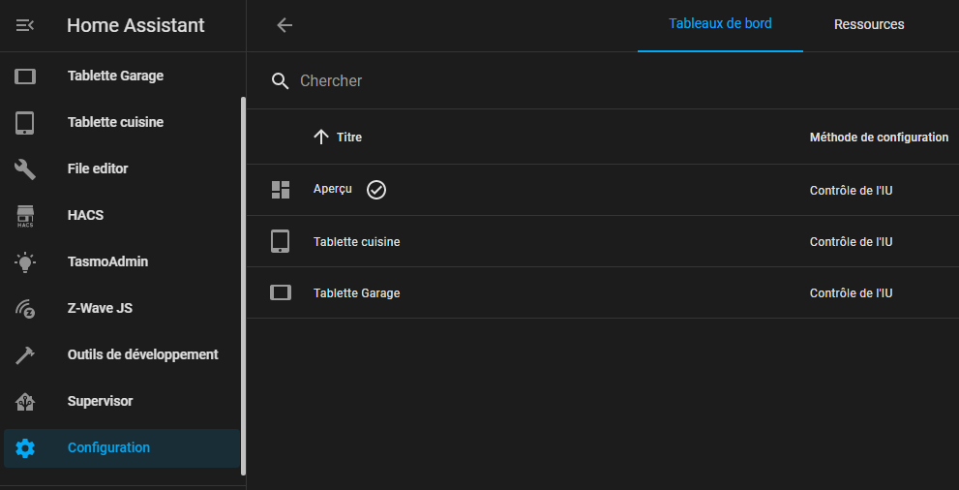Image resolution: width=959 pixels, height=490 pixels.
Task: Open TasmoAdmin in the sidebar
Action: coord(107,261)
